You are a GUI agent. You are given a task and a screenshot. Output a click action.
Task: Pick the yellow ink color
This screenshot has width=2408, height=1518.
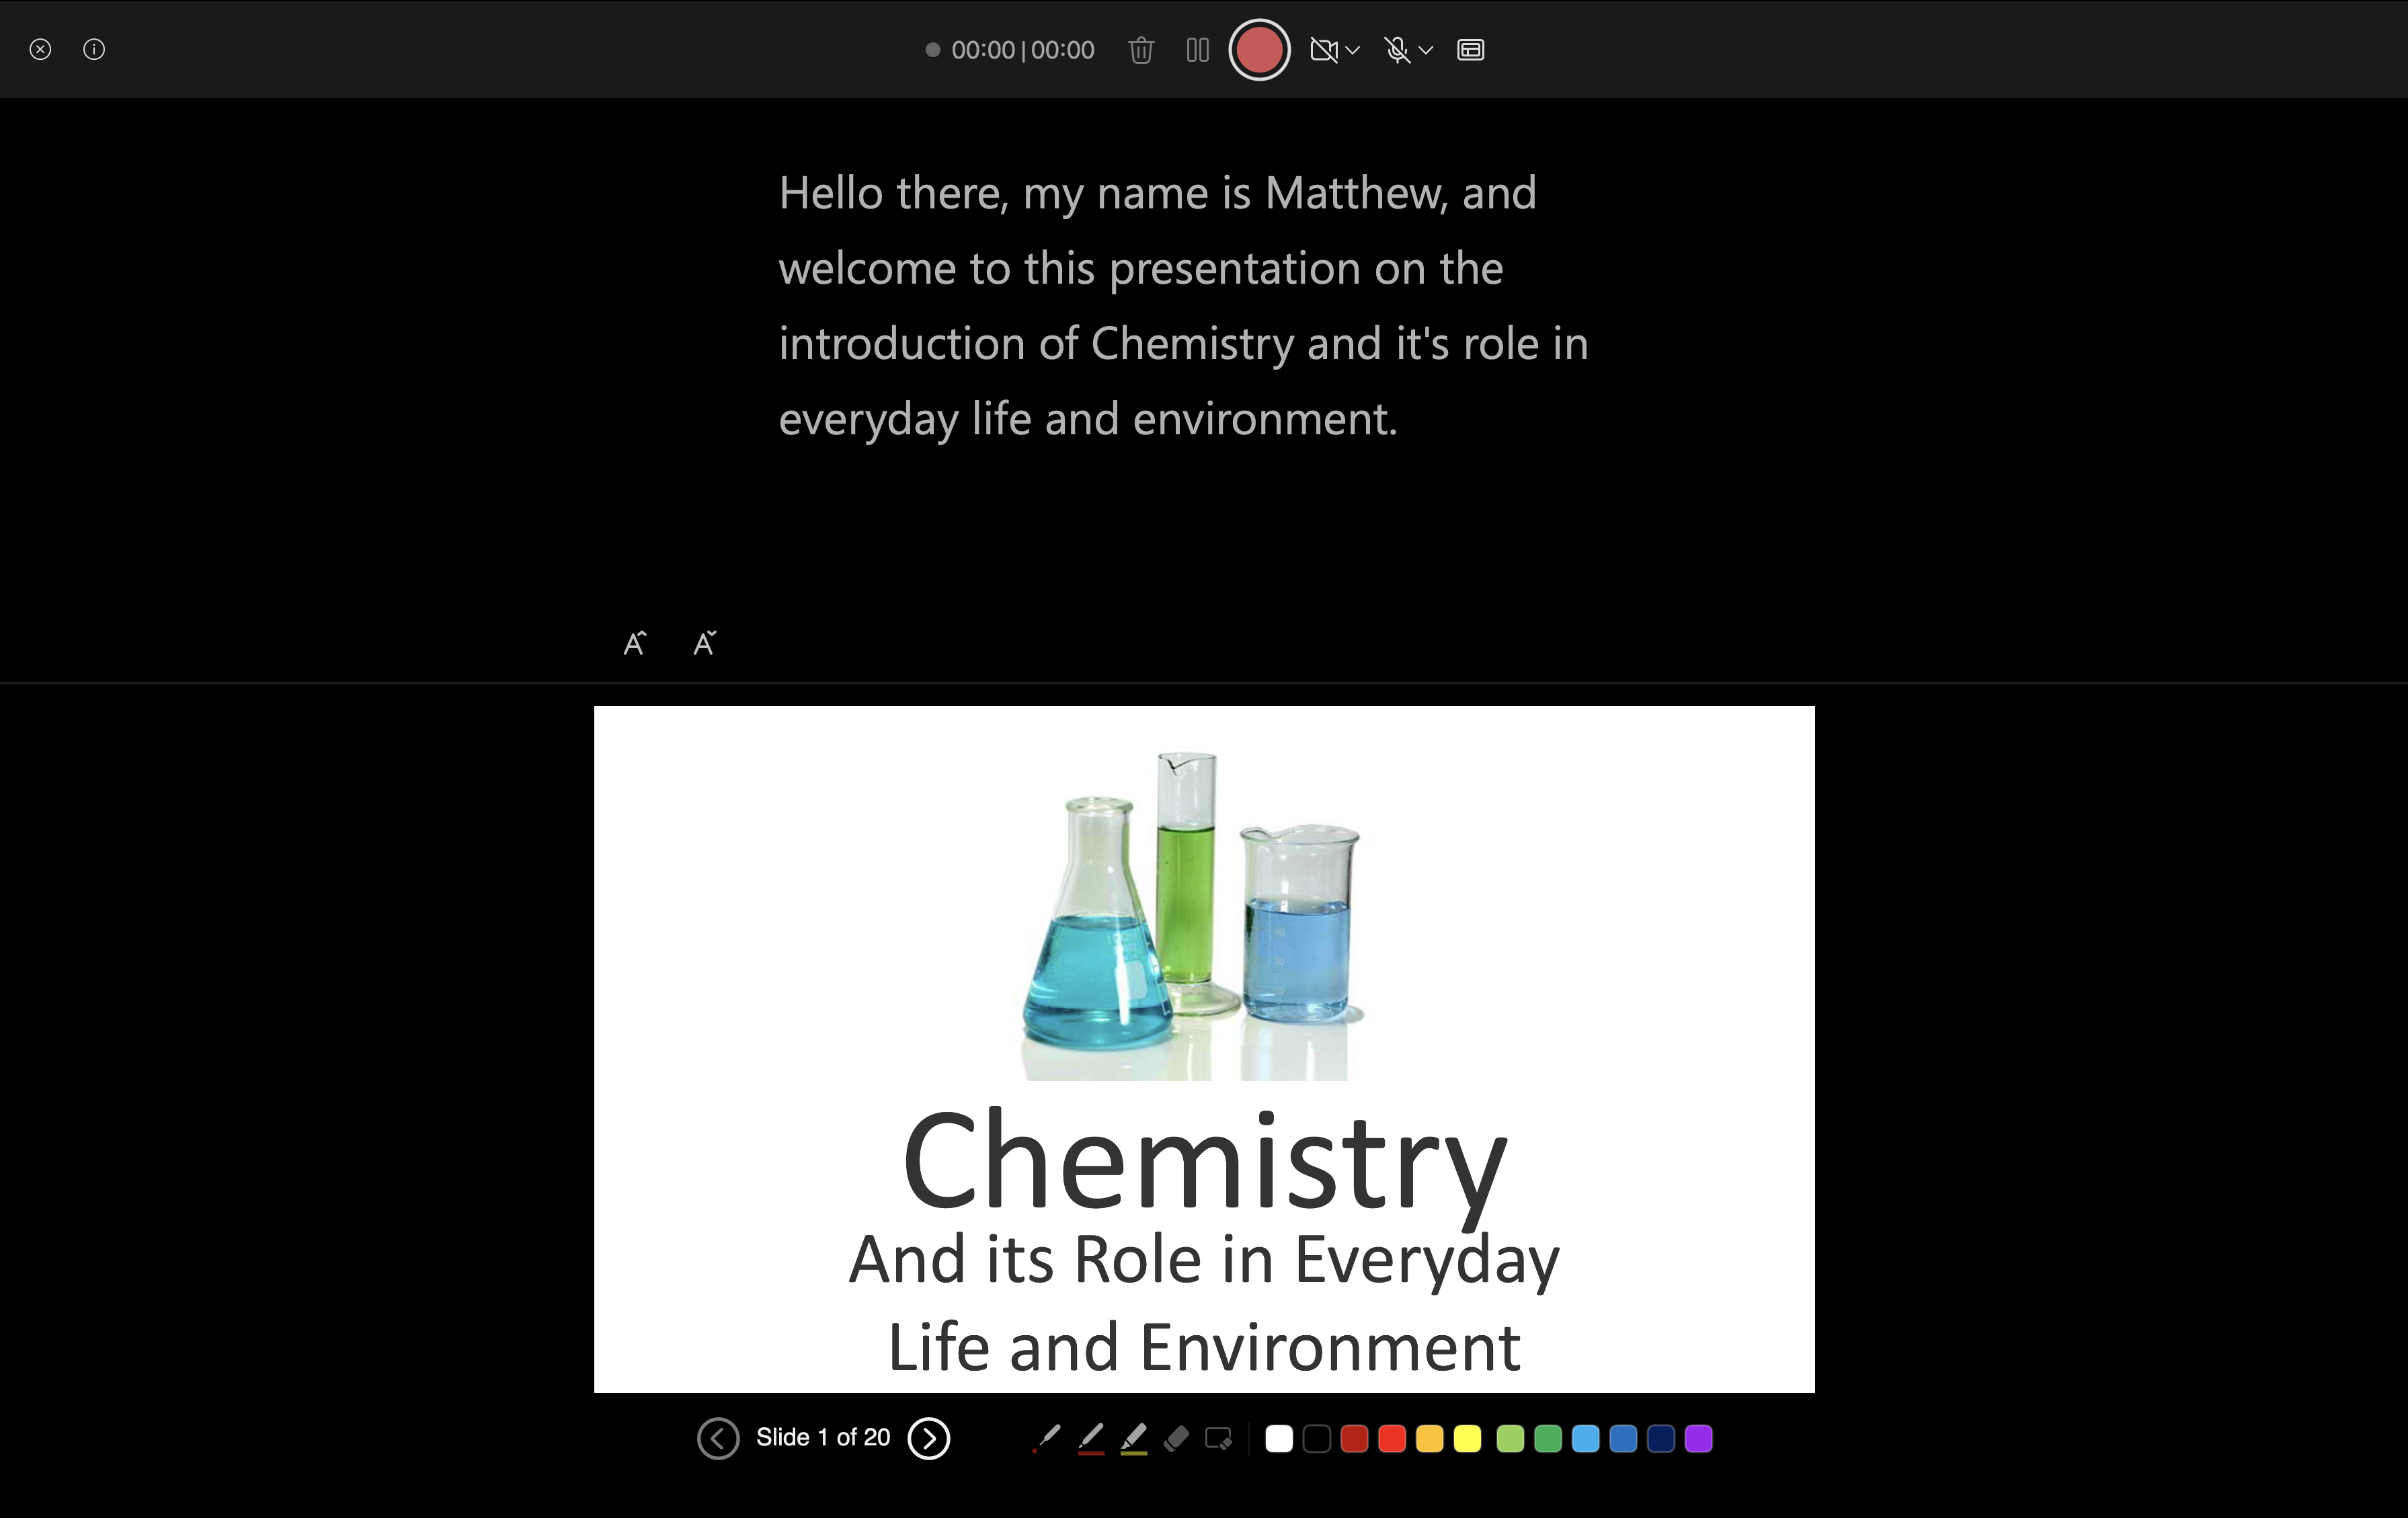(x=1467, y=1439)
